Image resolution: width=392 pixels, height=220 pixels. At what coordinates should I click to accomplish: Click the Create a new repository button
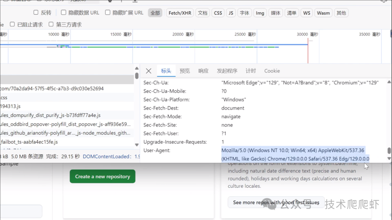click(102, 177)
